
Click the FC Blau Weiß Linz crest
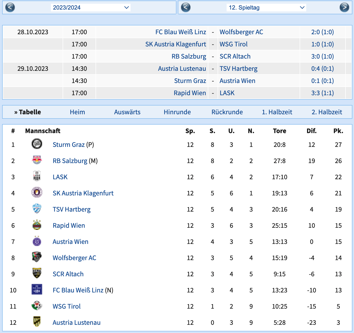pyautogui.click(x=37, y=290)
